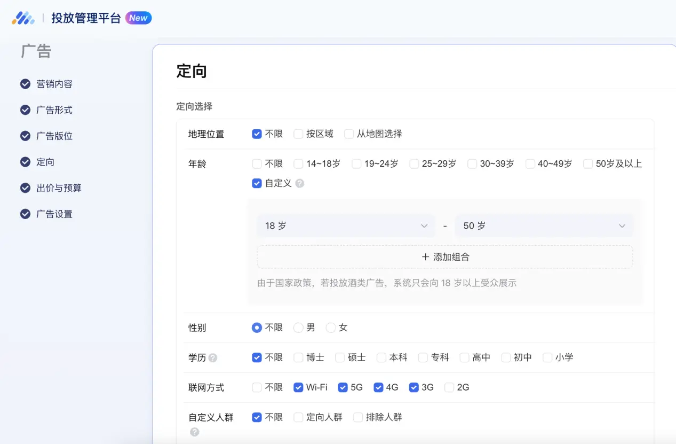Click the 投放管理平台 logo icon
This screenshot has height=444, width=676.
[23, 18]
